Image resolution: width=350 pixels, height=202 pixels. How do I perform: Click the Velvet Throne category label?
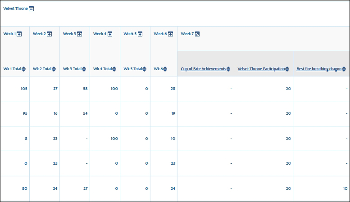[15, 9]
